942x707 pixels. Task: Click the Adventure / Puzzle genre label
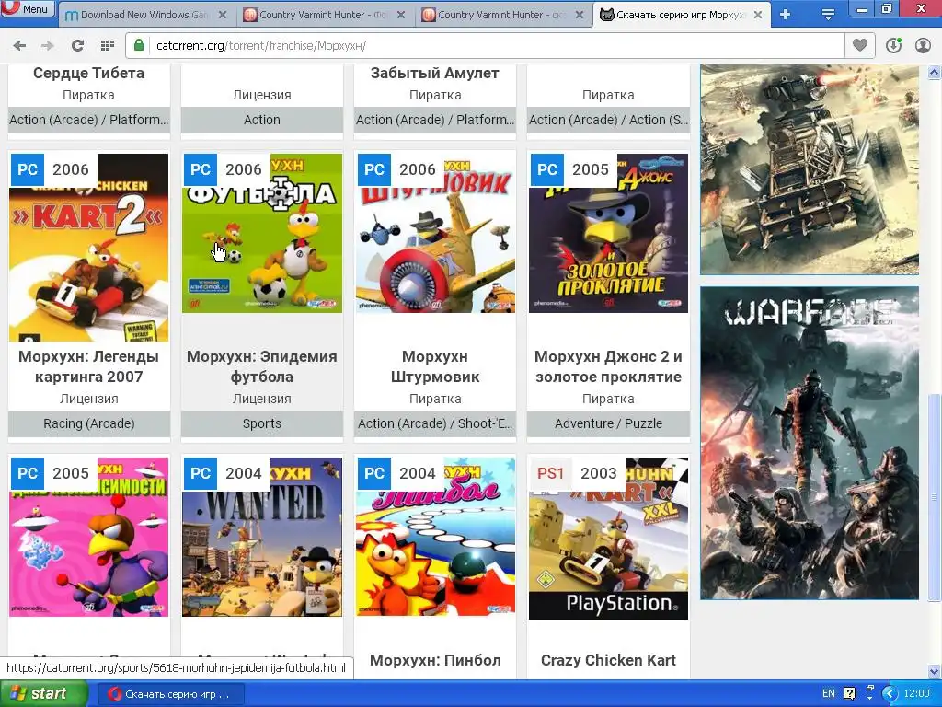pos(608,423)
